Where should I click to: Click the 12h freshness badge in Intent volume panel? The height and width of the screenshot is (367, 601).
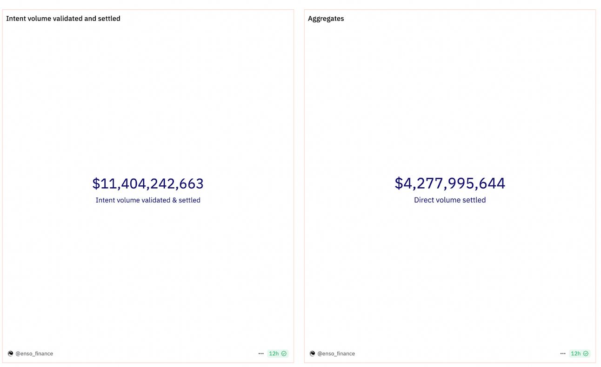[x=278, y=354]
